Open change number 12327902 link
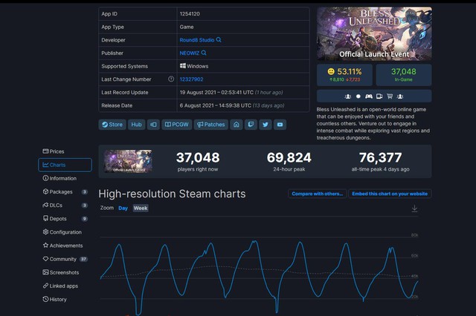 click(191, 79)
